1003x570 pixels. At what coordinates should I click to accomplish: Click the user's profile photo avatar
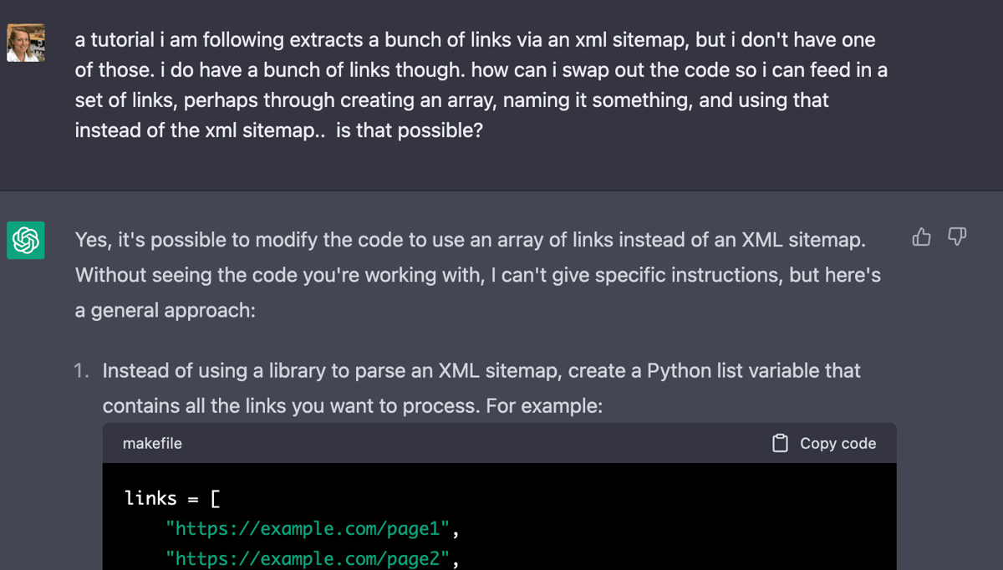(x=26, y=43)
